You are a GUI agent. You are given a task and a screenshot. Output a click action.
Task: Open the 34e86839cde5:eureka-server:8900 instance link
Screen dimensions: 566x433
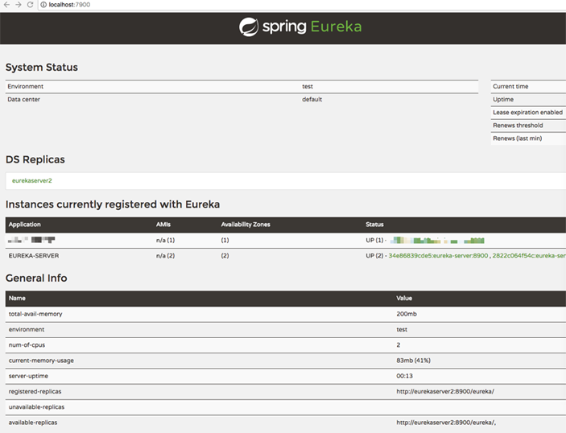click(437, 255)
